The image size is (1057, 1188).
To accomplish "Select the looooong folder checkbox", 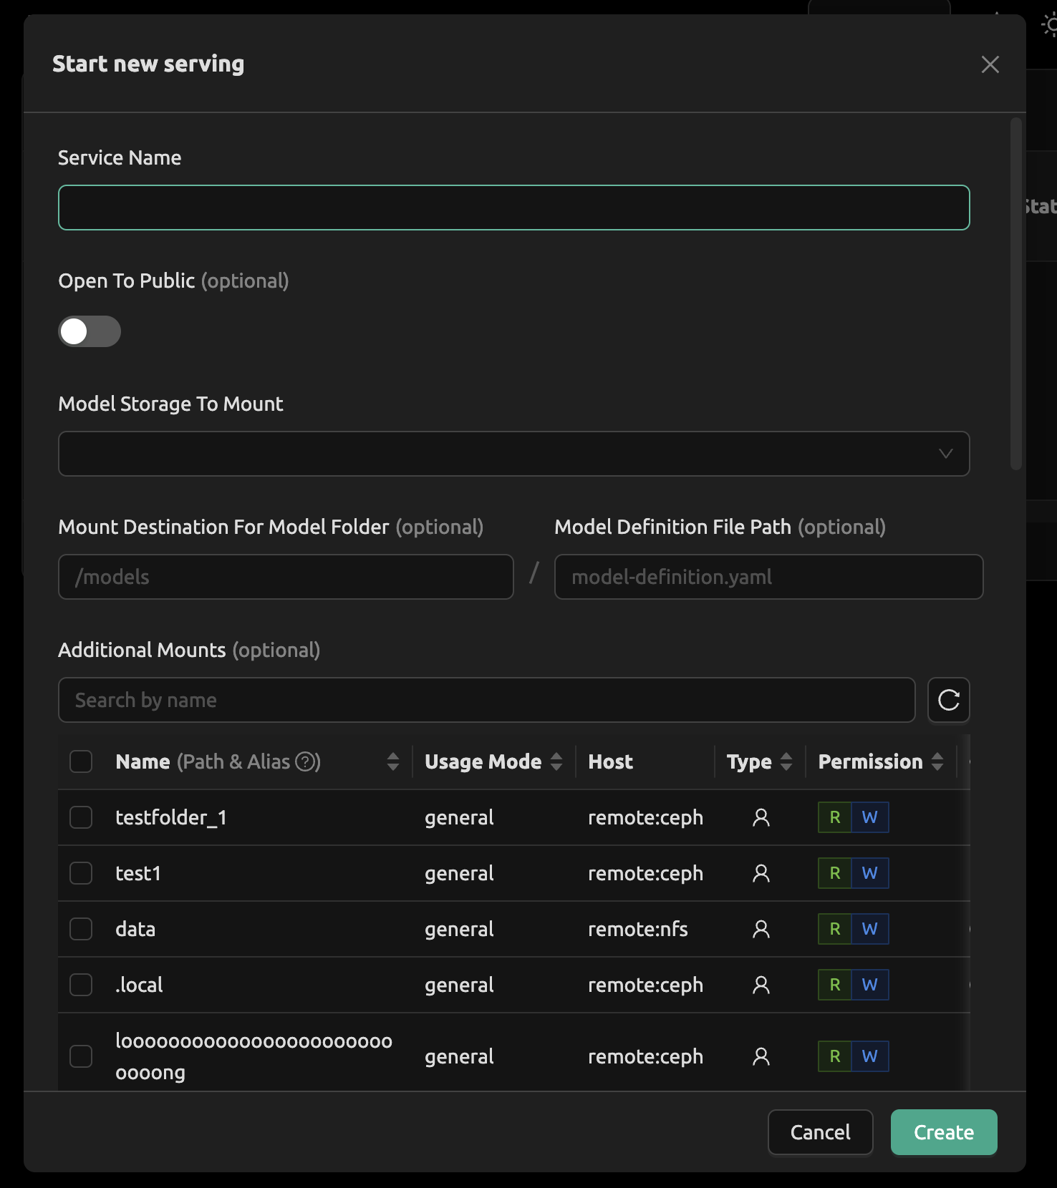I will coord(81,1056).
